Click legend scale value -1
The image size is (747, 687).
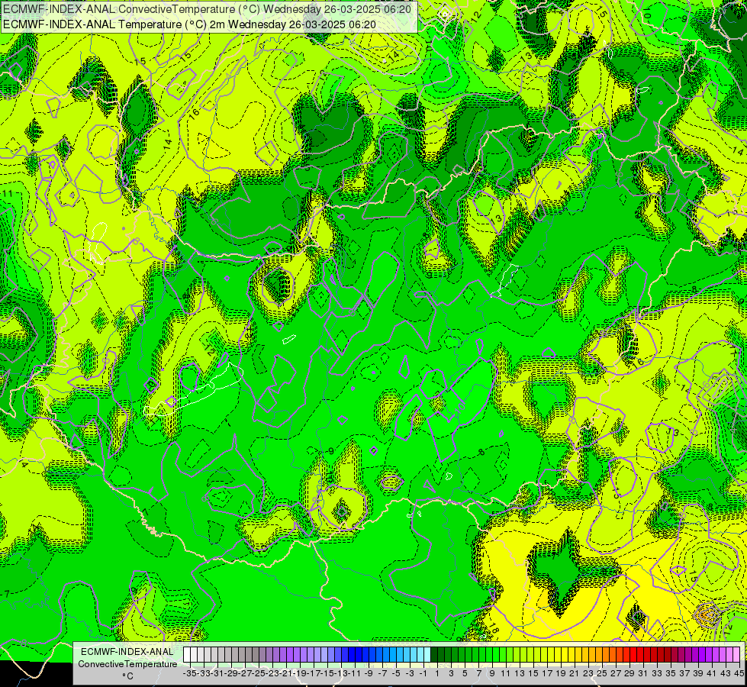point(423,673)
